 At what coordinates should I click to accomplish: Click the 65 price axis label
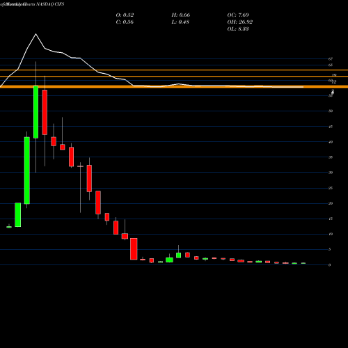point(331,65)
